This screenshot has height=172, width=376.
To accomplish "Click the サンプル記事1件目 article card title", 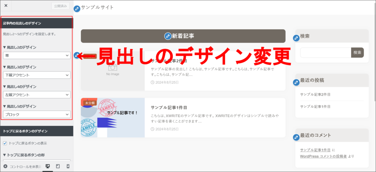I will coord(169,107).
